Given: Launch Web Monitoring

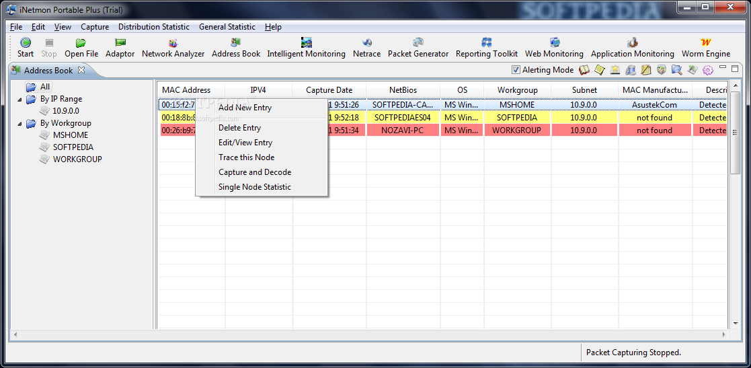Looking at the screenshot, I should 554,48.
